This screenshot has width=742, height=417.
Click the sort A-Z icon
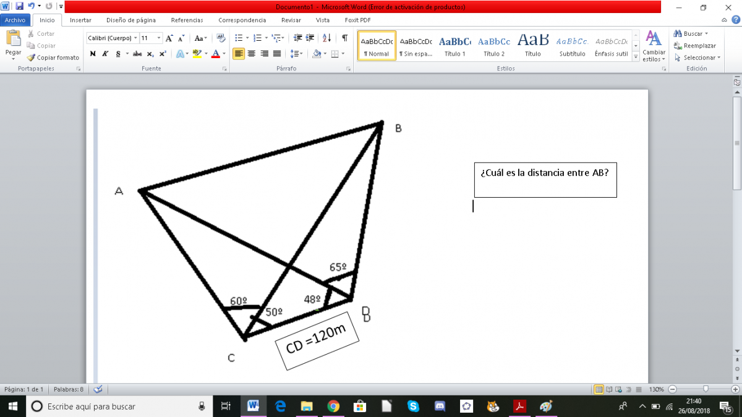tap(327, 38)
